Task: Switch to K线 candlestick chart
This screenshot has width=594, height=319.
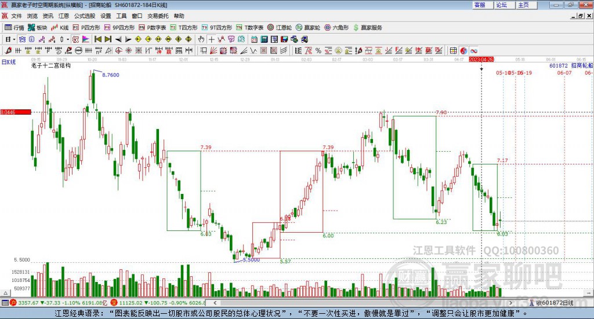Action: [x=60, y=28]
